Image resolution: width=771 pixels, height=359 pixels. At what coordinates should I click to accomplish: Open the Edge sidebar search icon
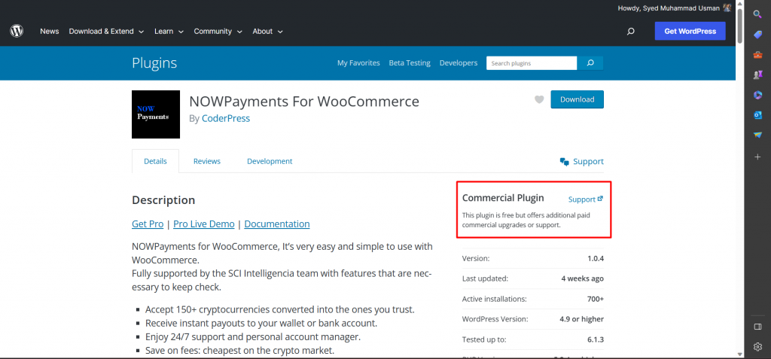[757, 14]
